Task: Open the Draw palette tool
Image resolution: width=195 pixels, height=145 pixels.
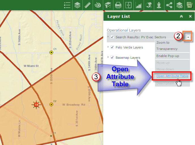Action: (98, 5)
